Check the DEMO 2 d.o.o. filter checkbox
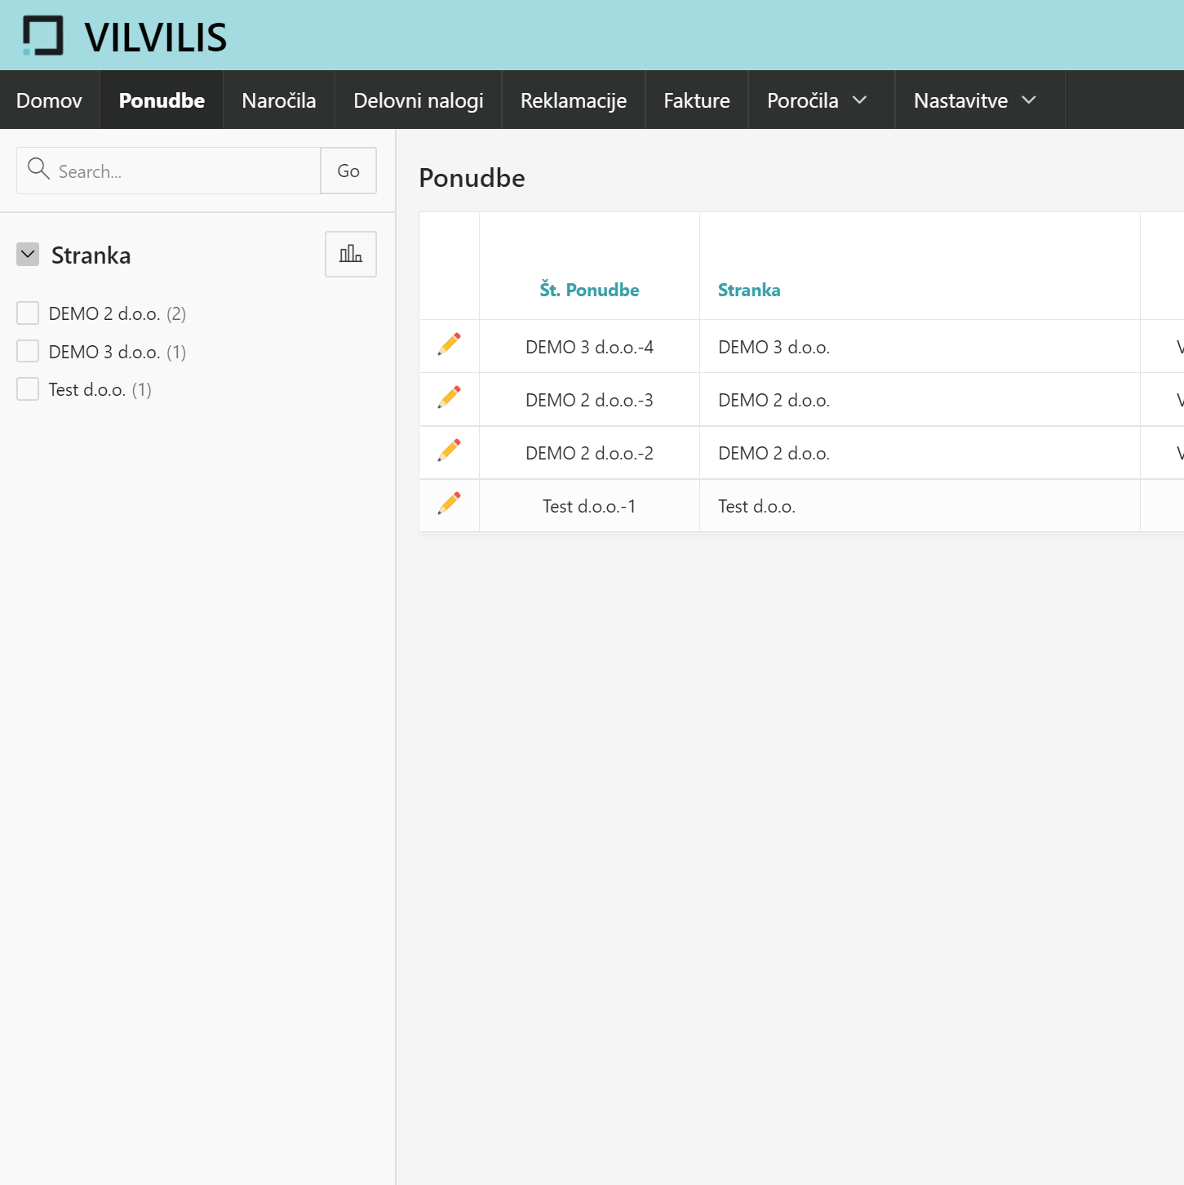Image resolution: width=1184 pixels, height=1185 pixels. (28, 313)
